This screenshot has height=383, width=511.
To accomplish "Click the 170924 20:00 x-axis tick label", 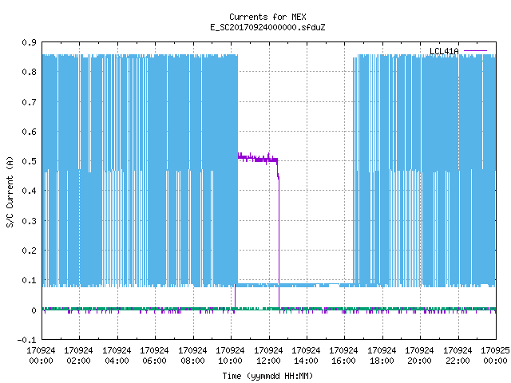I will (x=419, y=356).
